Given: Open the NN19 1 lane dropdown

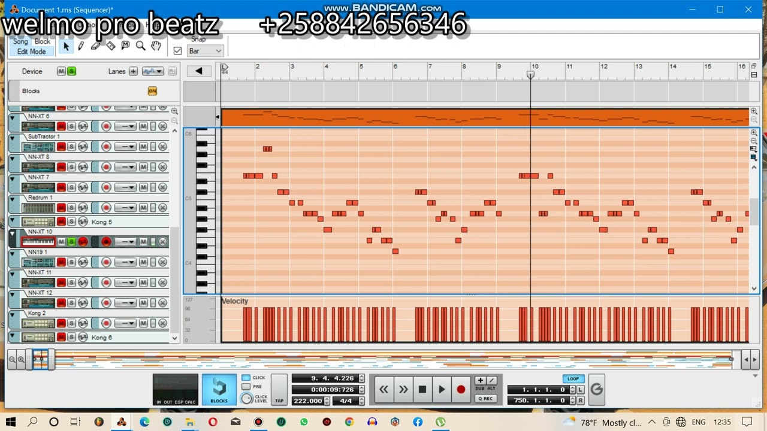Looking at the screenshot, I should pos(125,262).
